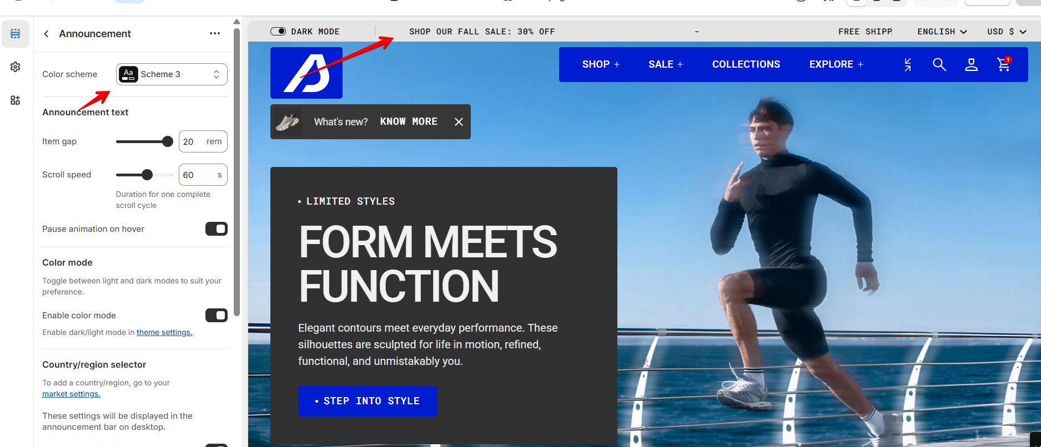Image resolution: width=1041 pixels, height=447 pixels.
Task: Click the compare arrows icon in header
Action: 908,64
